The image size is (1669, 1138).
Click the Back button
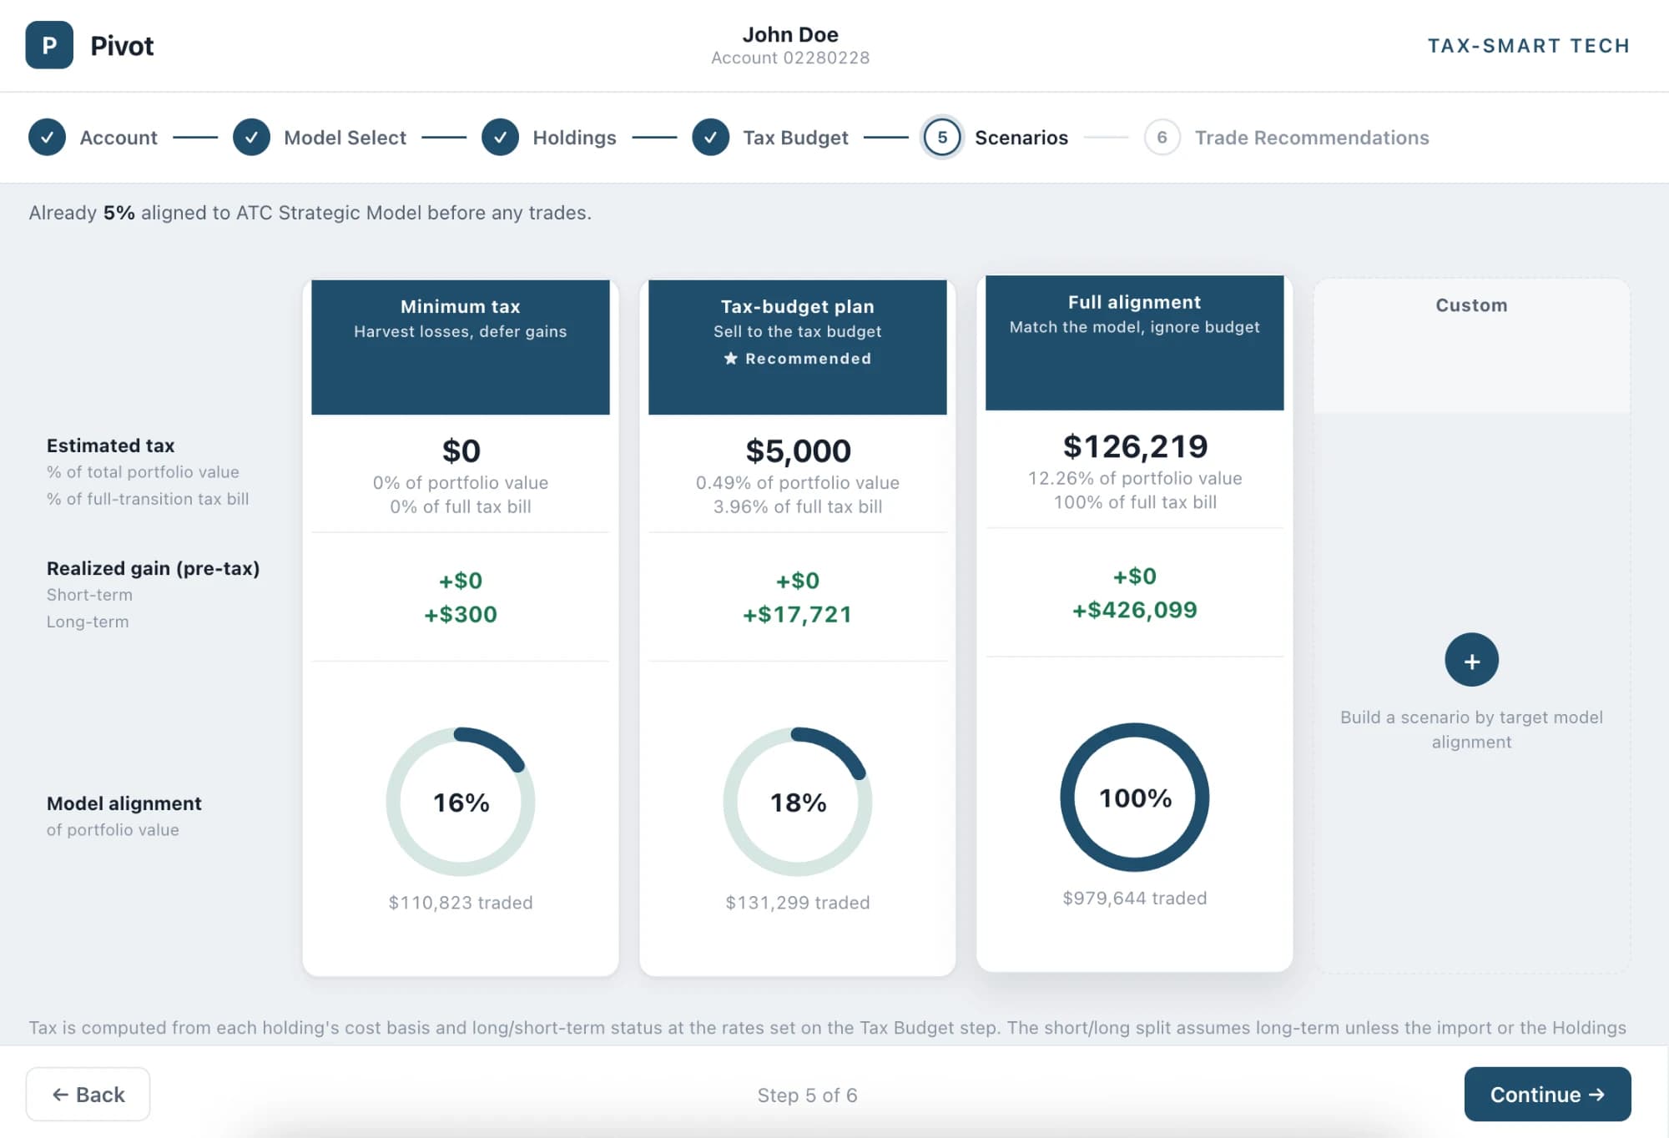tap(88, 1094)
